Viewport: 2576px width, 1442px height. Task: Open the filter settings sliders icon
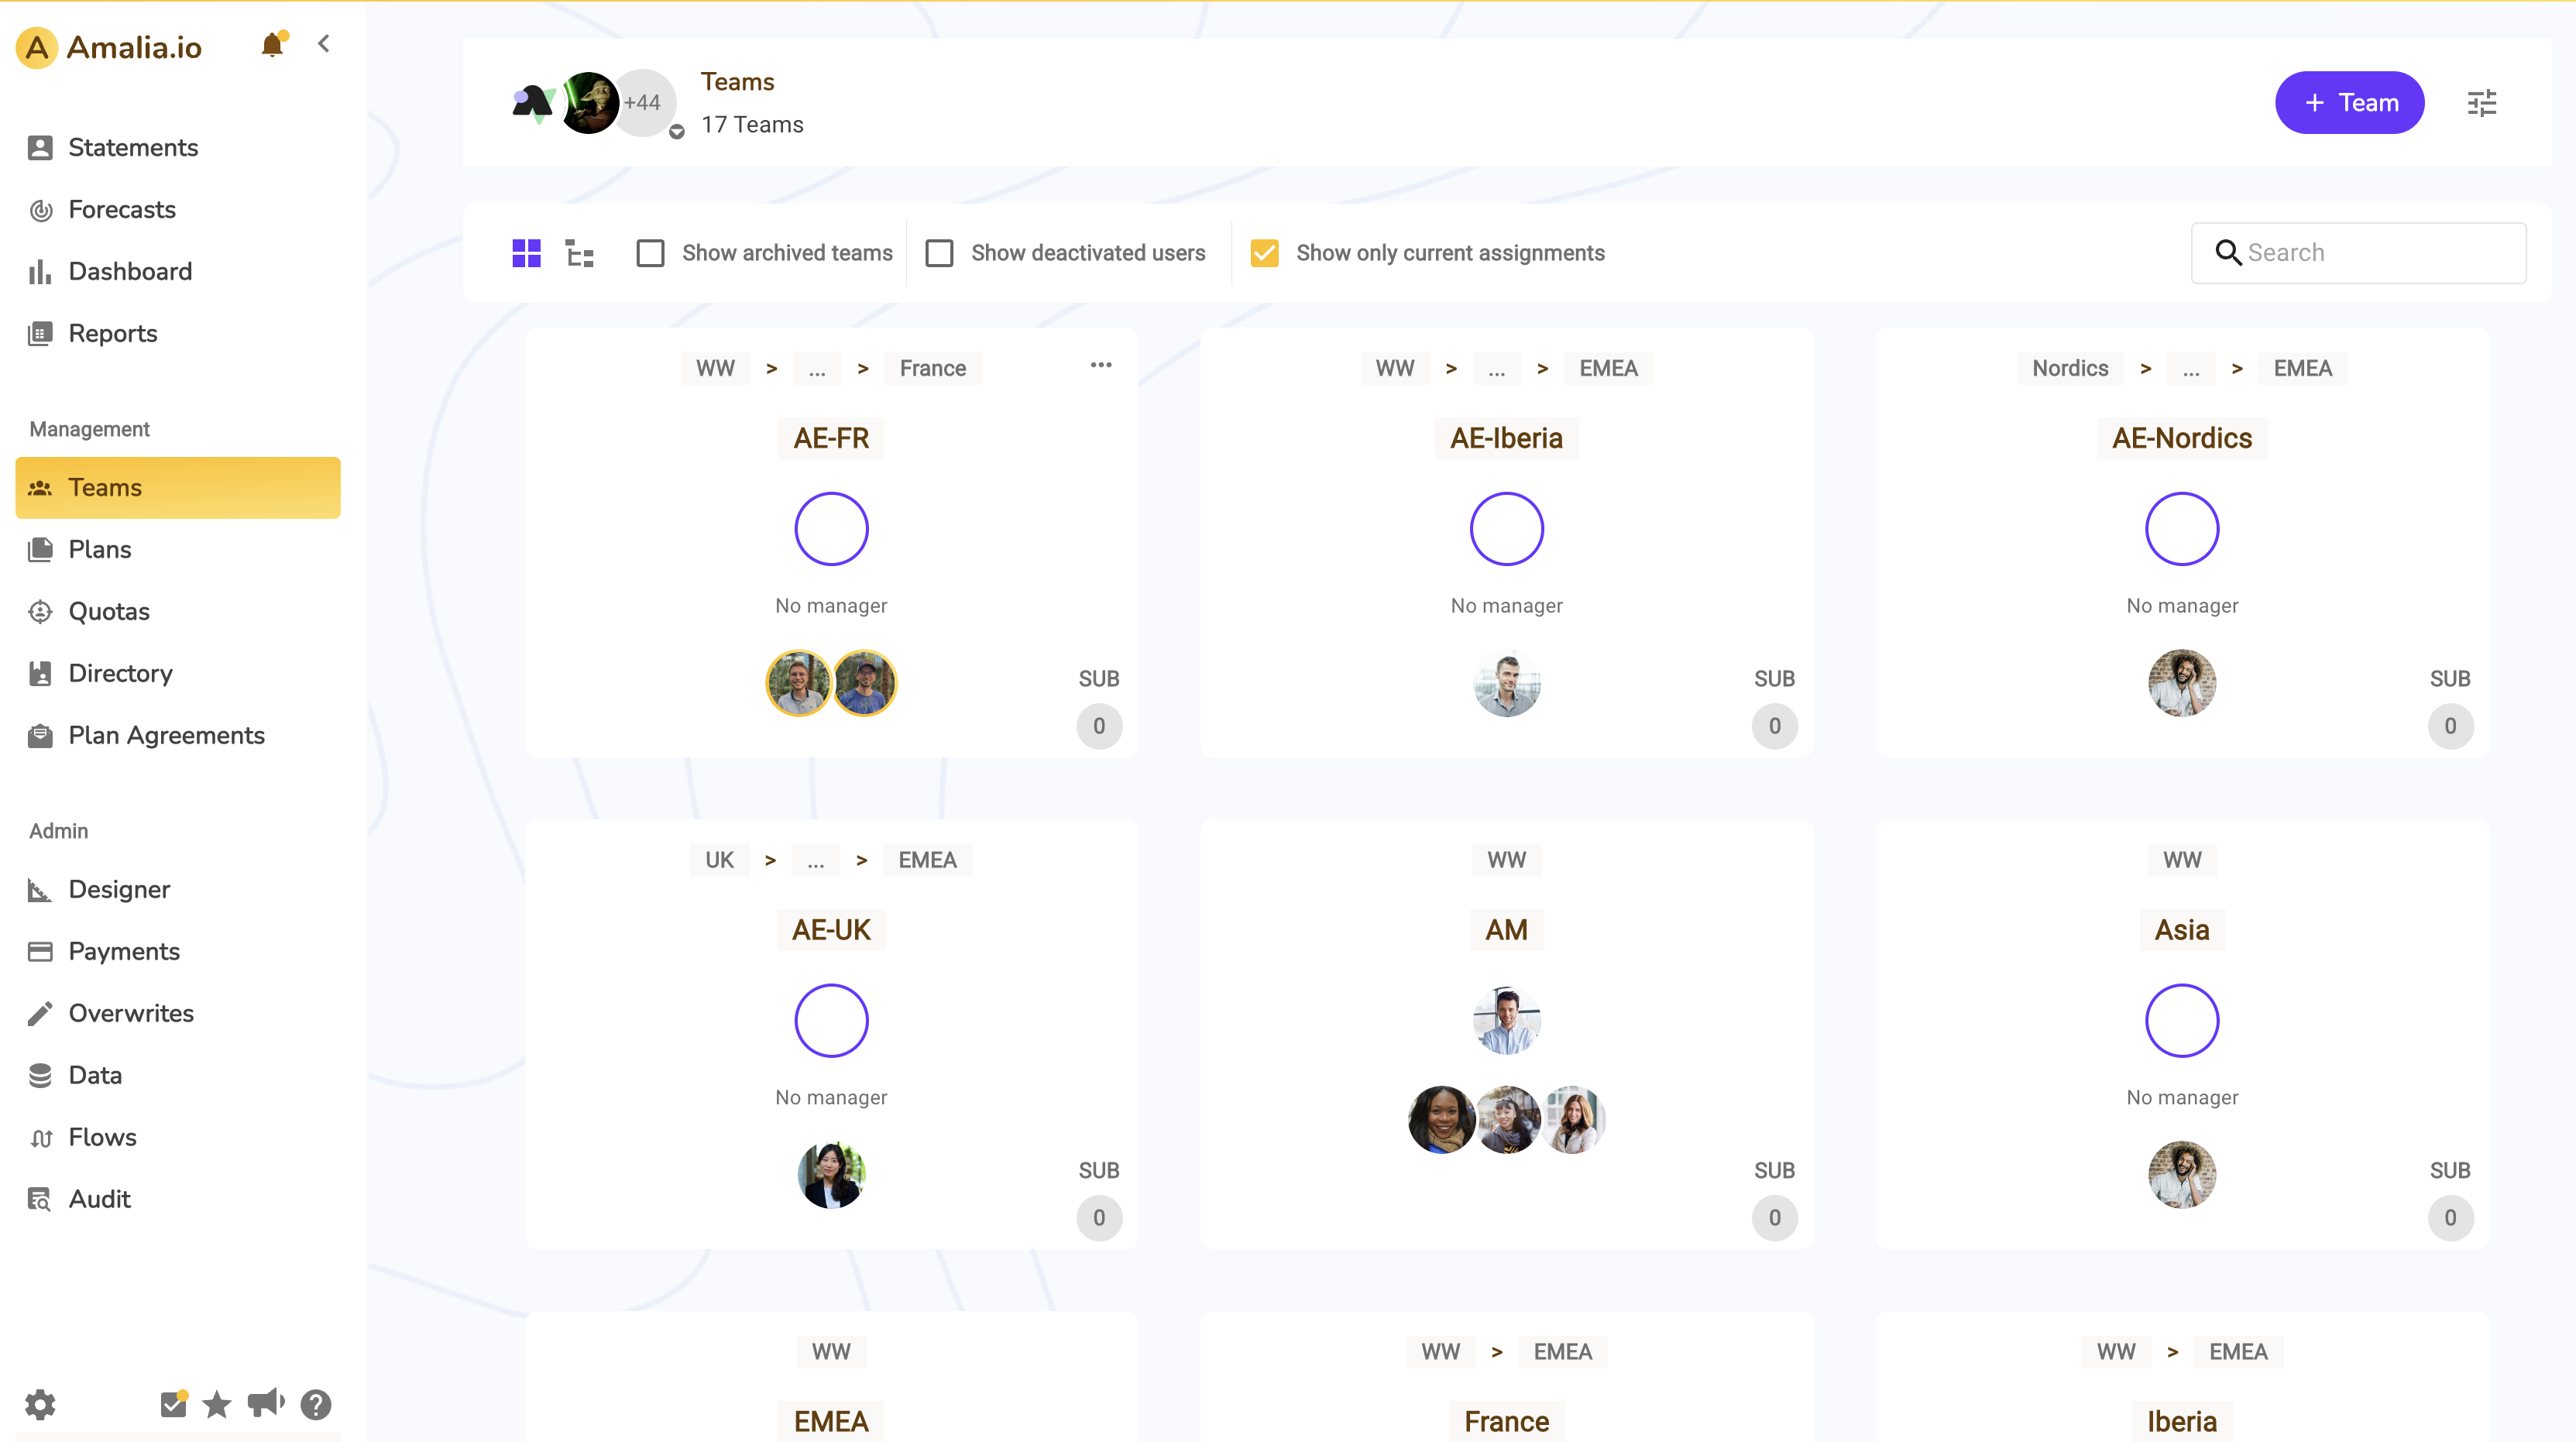pyautogui.click(x=2482, y=103)
